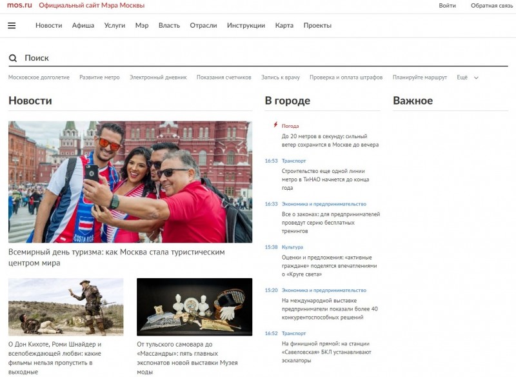
Task: Open the Проекты menu item
Action: (317, 26)
